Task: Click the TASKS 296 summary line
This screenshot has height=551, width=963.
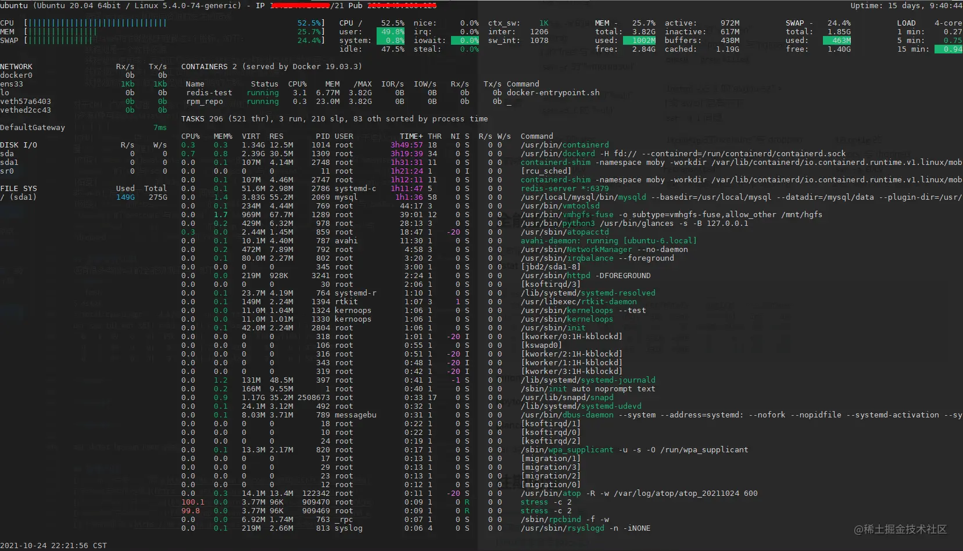Action: click(335, 119)
